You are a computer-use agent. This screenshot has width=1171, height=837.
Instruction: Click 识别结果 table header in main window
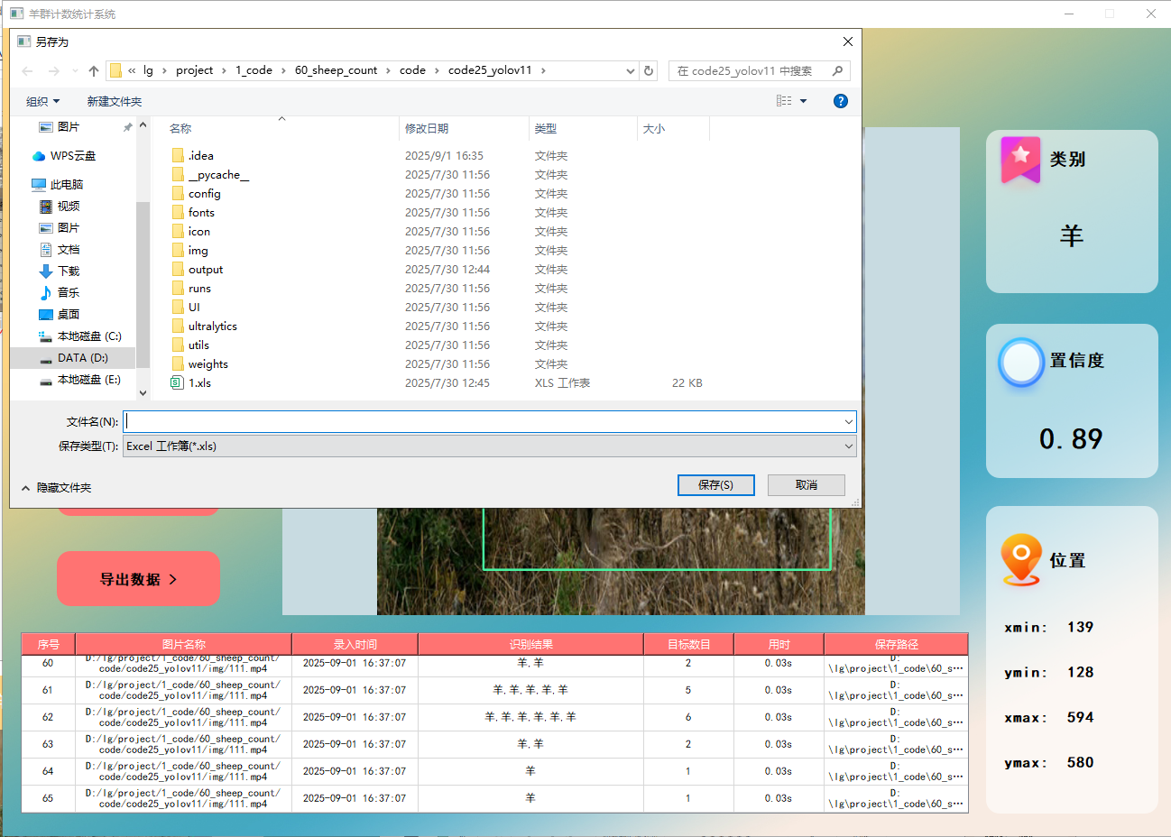pos(530,644)
